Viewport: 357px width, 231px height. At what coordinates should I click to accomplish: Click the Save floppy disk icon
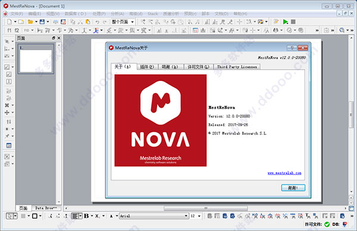pos(42,22)
